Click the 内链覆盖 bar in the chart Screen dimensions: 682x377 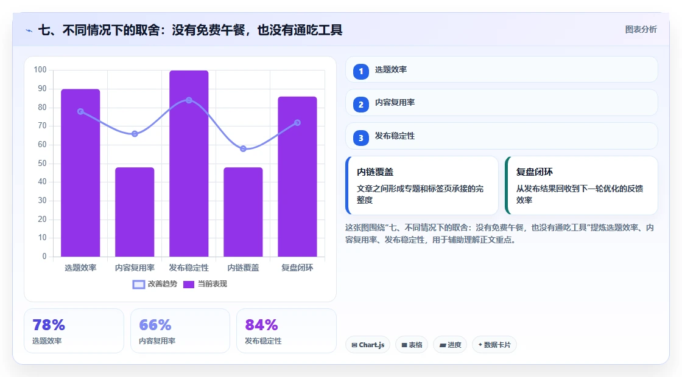[x=243, y=212]
